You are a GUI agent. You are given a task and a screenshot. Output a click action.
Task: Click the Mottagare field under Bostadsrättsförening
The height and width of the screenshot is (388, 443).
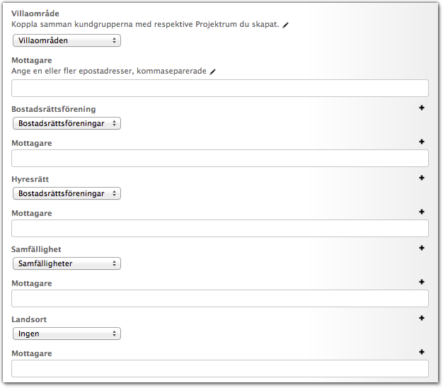220,158
